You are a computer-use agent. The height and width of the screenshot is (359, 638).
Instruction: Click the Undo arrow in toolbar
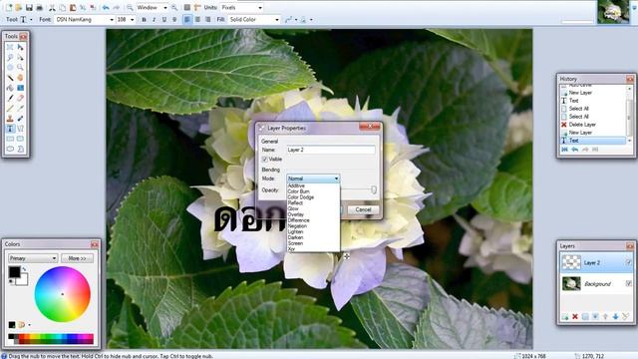[106, 7]
